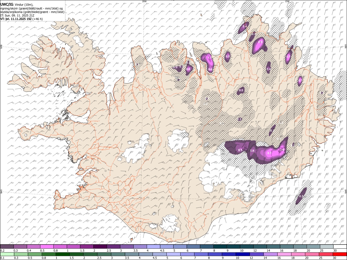Pick the upper-scale white swatch after 30
This screenshot has height=260, width=347.
coord(340,246)
